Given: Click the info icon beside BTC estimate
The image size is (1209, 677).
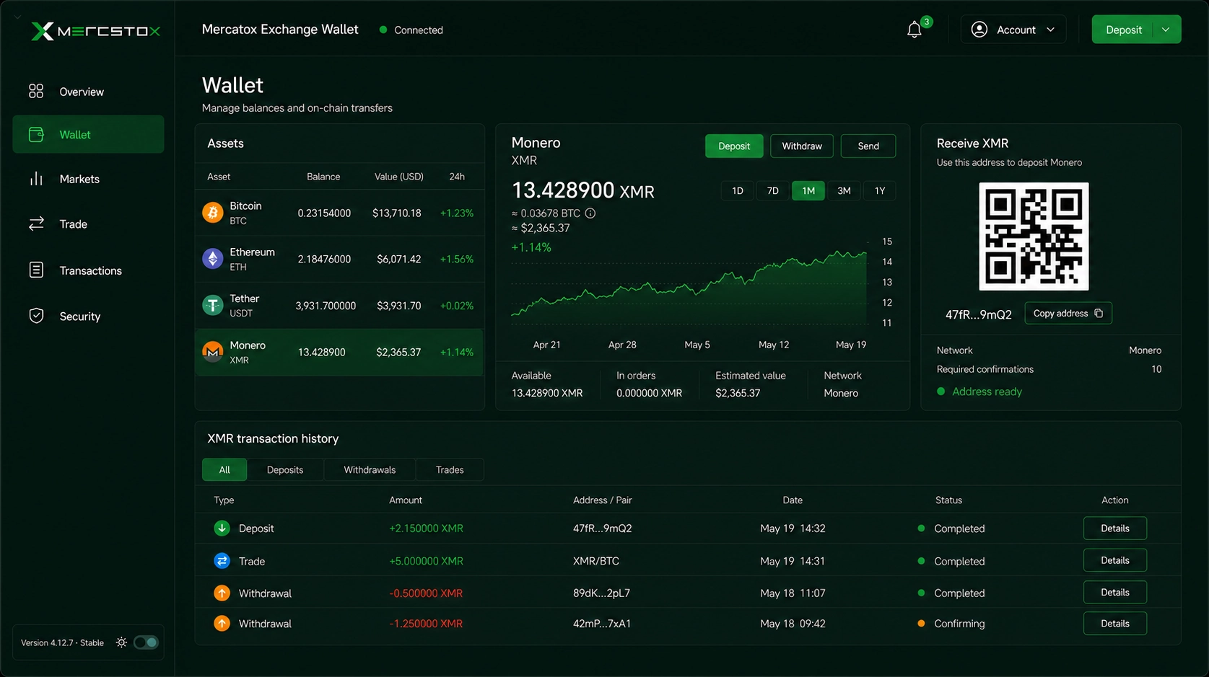Looking at the screenshot, I should click(590, 213).
